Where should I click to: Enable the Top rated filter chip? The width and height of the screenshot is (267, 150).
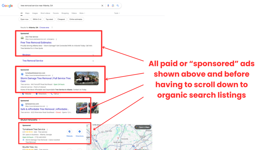(x=49, y=19)
